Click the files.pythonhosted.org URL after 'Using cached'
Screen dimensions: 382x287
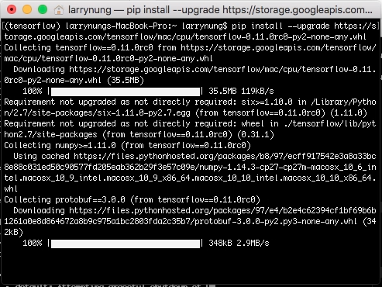click(190, 172)
